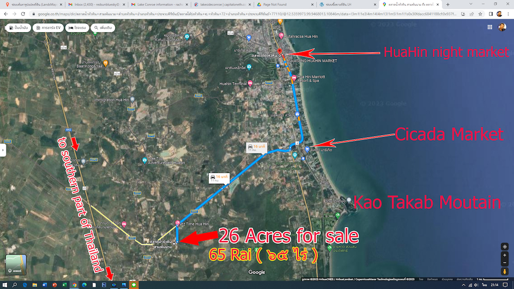This screenshot has width=514, height=289.
Task: Toggle the browser side panel
Action: pos(491,14)
